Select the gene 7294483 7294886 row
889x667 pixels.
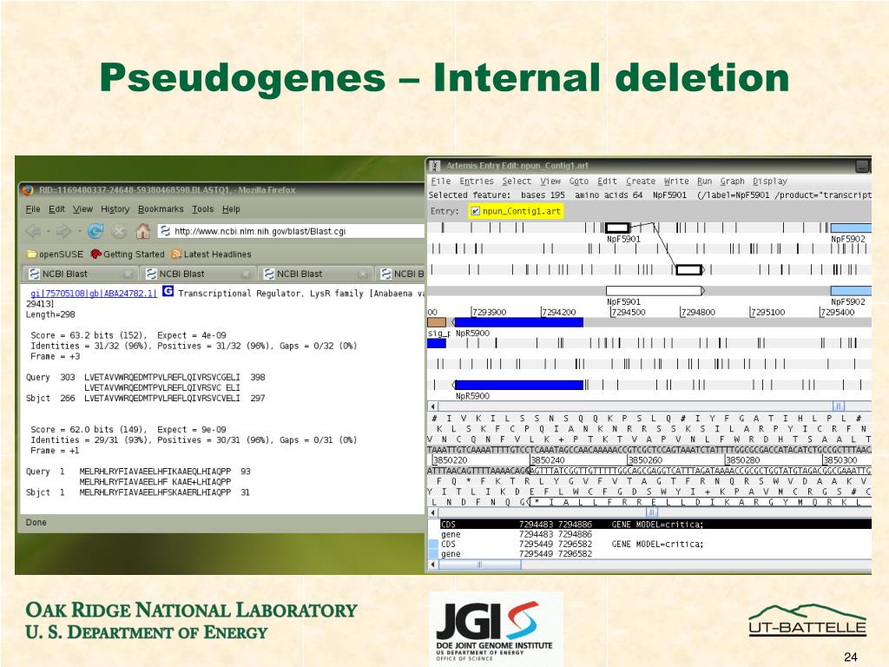[649, 534]
